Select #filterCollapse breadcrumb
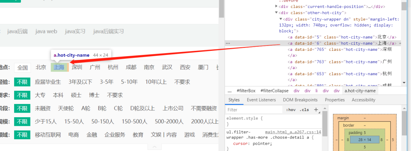 [274, 91]
